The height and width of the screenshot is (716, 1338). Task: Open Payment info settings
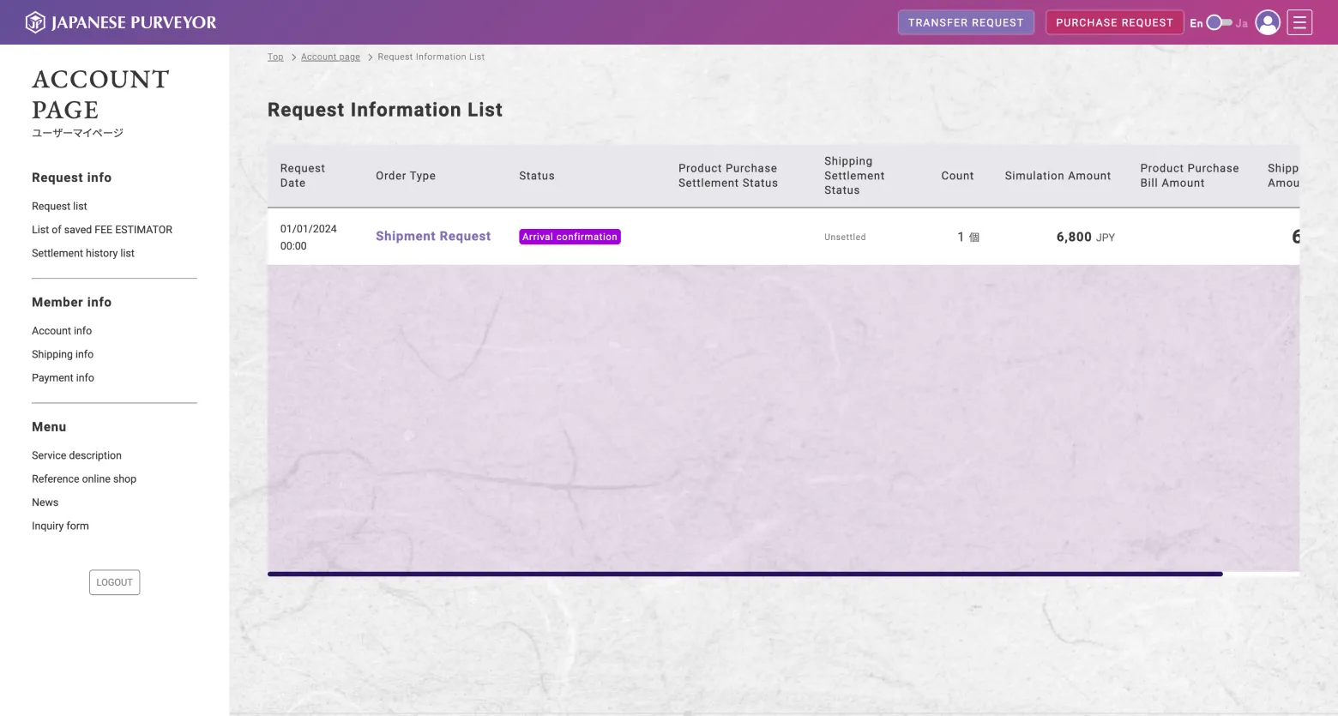pyautogui.click(x=63, y=378)
